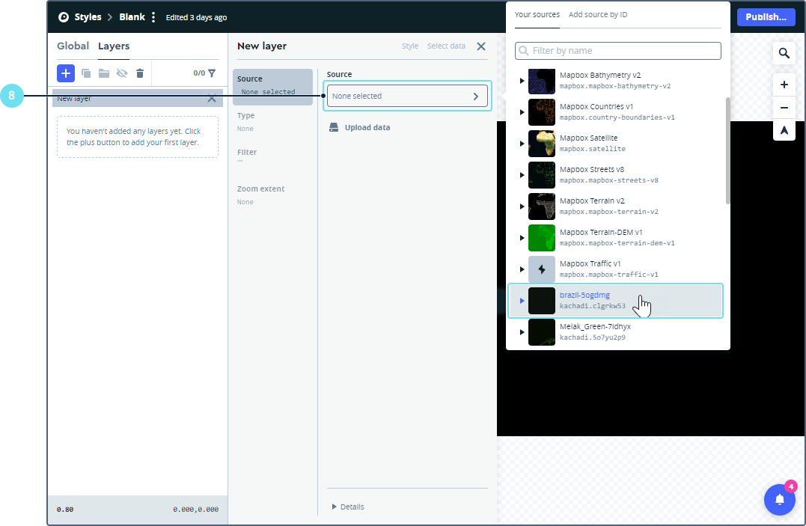Expand Mapbox Streets v8 source
The height and width of the screenshot is (526, 806).
(x=522, y=175)
